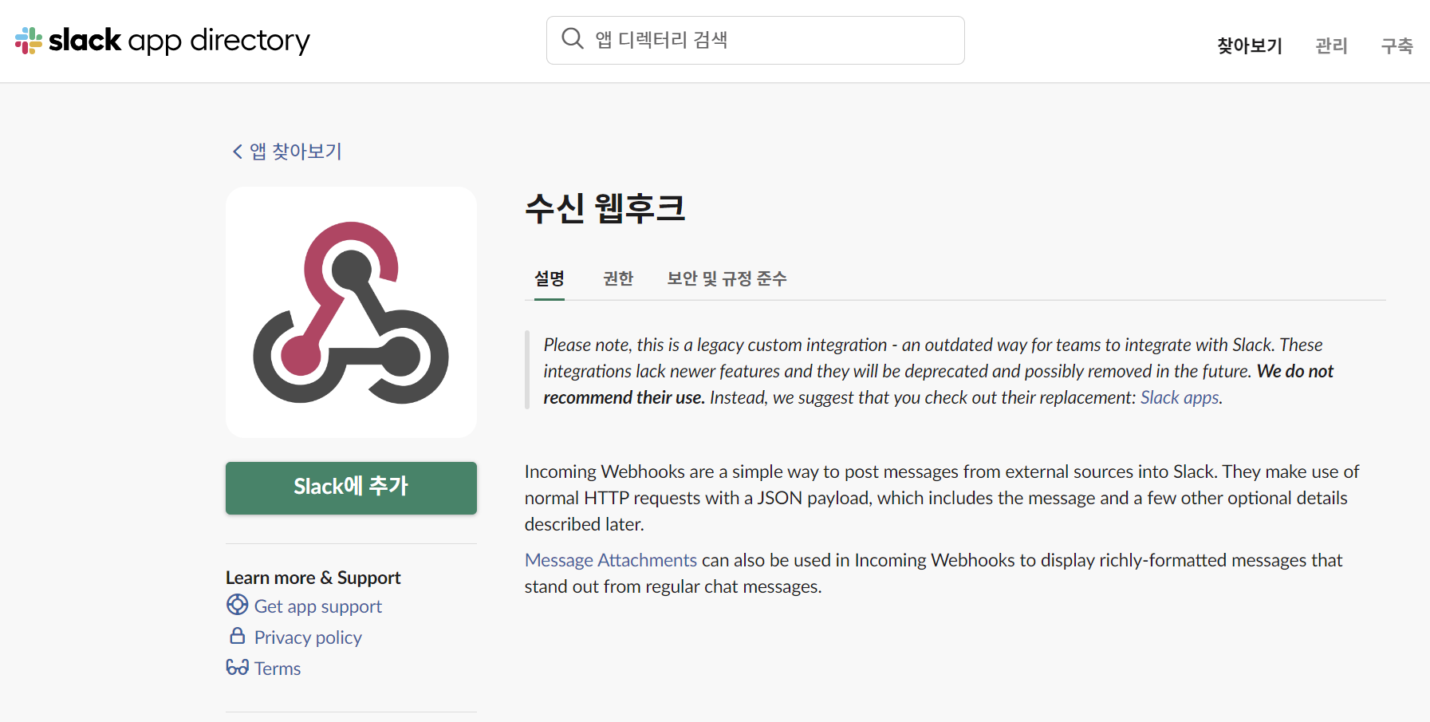
Task: Click the Learn more & Support heading
Action: pos(313,578)
